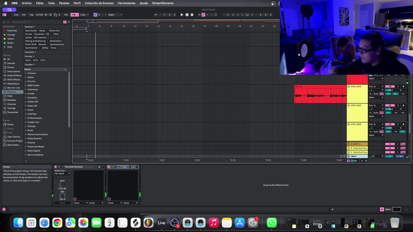
Task: Click the tempo field showing 147.00
Action: tap(39, 15)
